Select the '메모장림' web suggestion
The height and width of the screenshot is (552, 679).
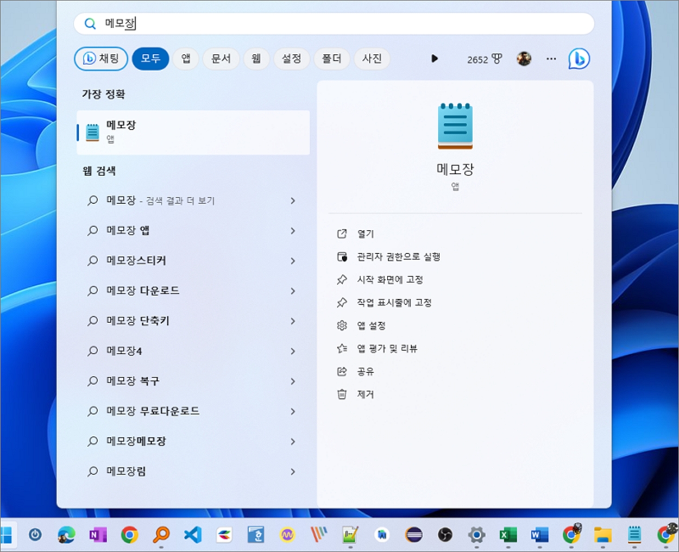coord(193,471)
